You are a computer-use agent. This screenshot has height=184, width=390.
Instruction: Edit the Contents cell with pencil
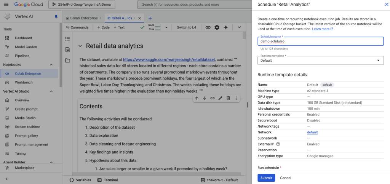(x=220, y=98)
